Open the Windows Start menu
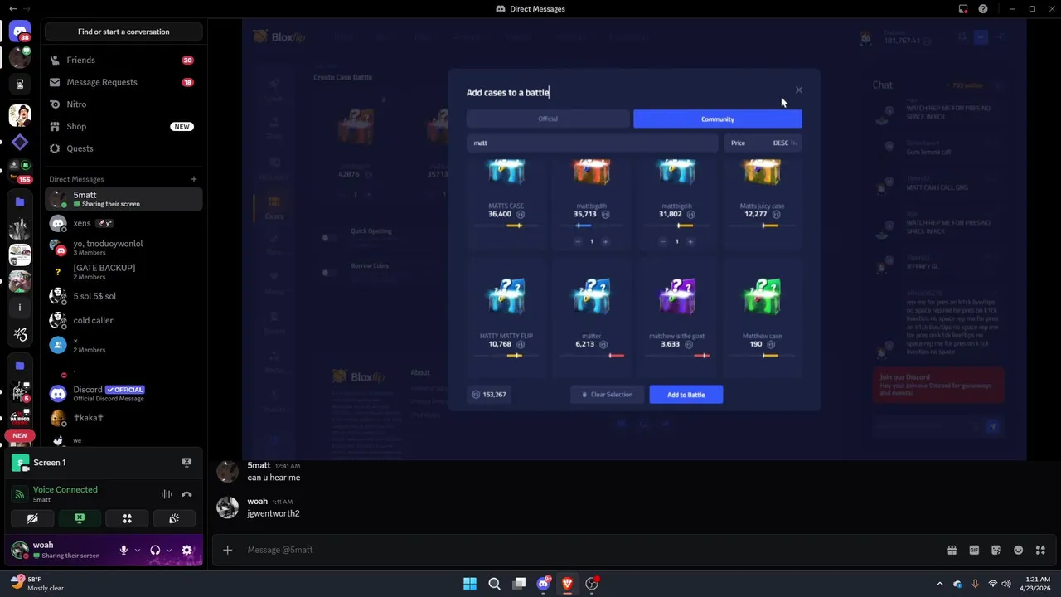 [x=470, y=584]
